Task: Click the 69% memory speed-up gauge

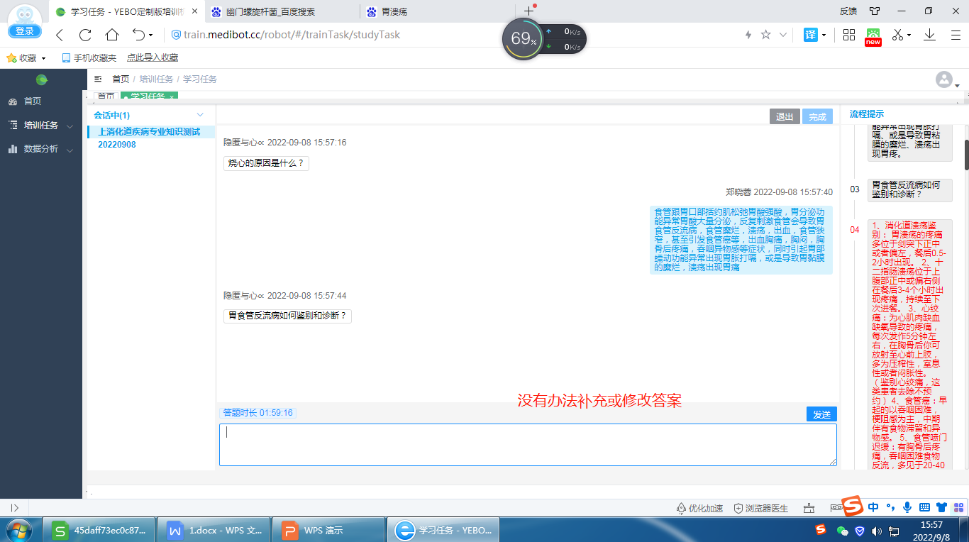Action: point(524,39)
